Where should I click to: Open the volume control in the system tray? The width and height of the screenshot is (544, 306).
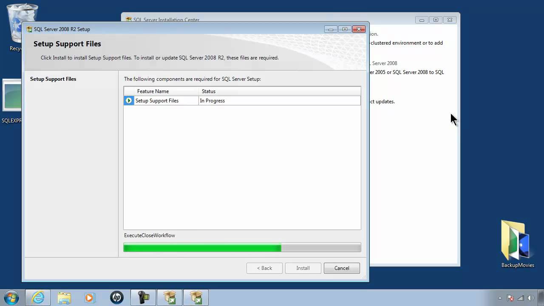tap(530, 297)
